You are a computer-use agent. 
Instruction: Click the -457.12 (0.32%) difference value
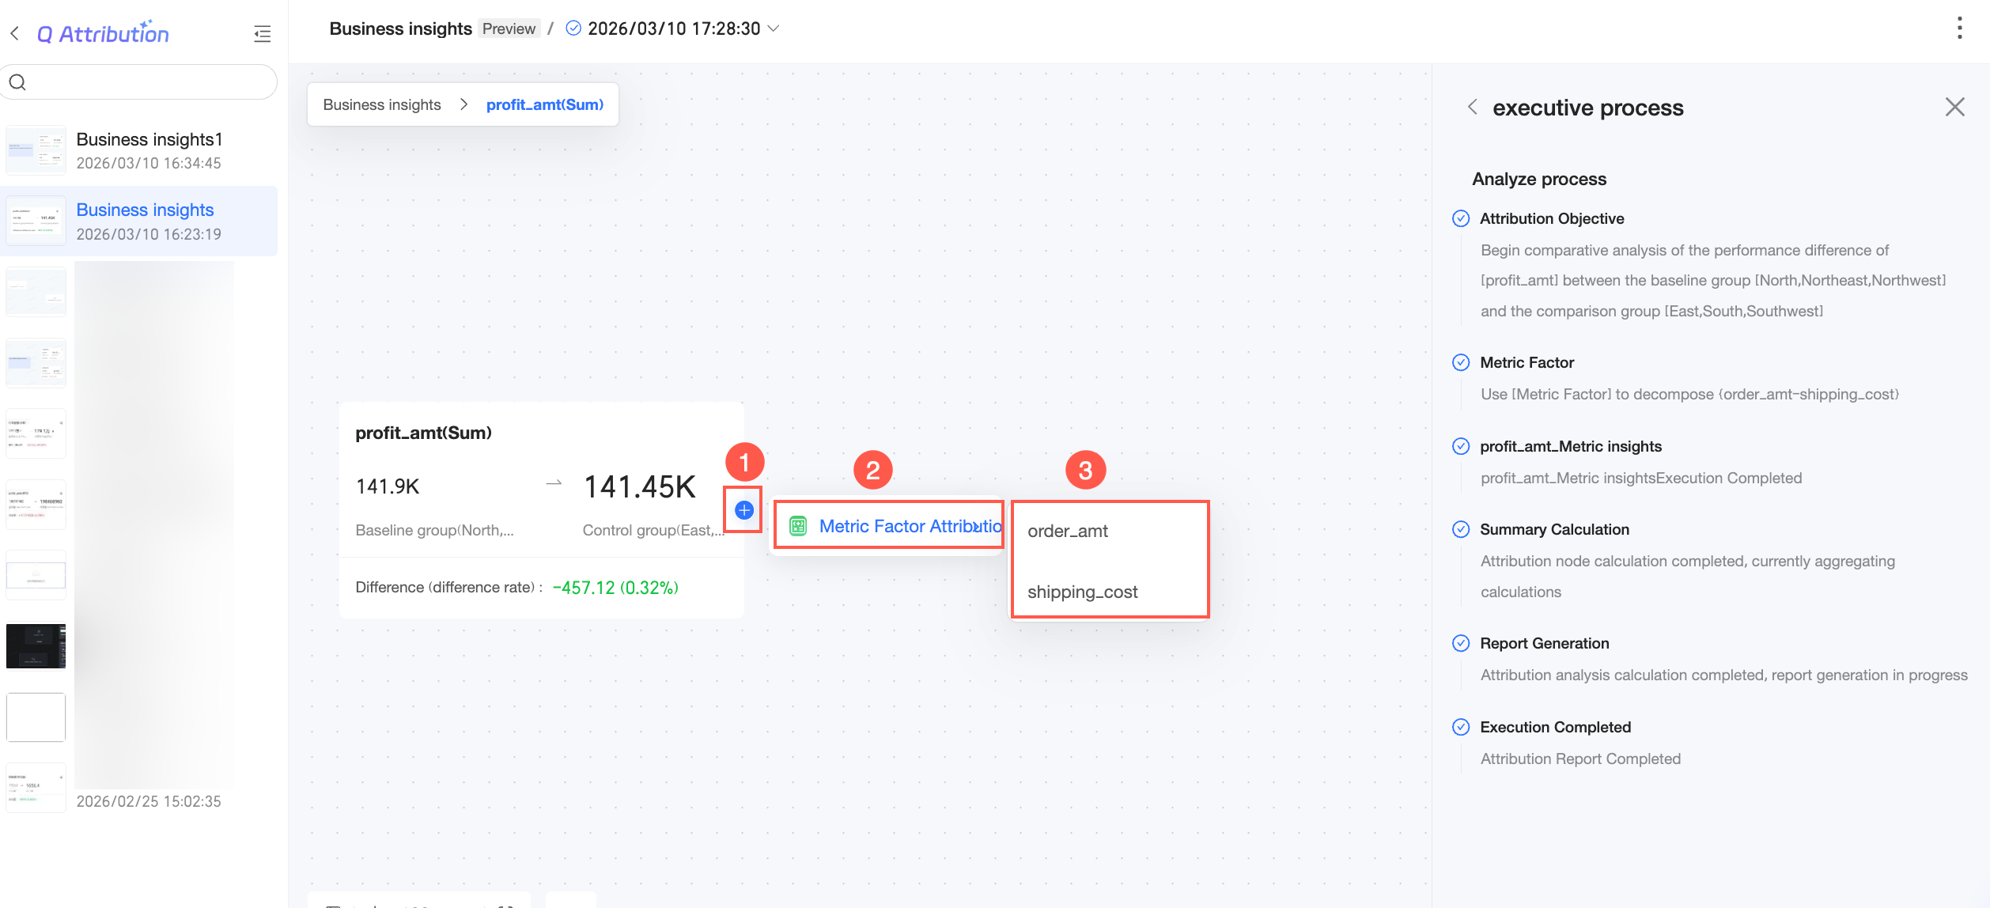click(x=615, y=588)
